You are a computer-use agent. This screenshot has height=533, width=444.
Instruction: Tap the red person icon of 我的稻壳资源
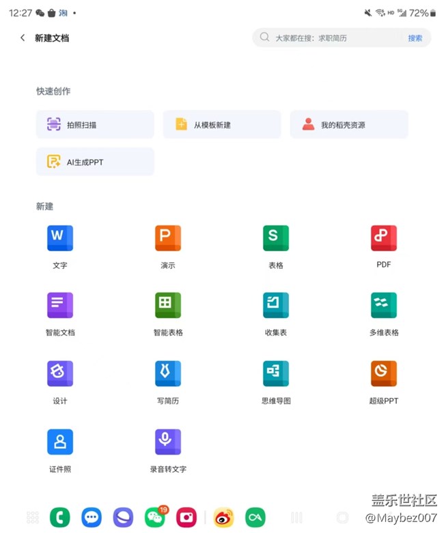click(x=308, y=124)
